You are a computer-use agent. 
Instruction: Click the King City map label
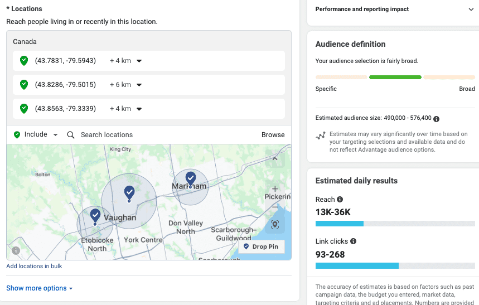120,149
